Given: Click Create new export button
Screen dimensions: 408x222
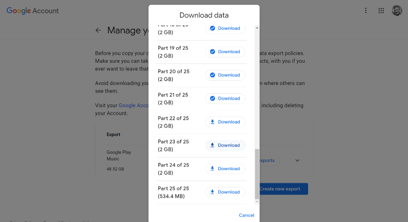Looking at the screenshot, I should click(x=282, y=189).
